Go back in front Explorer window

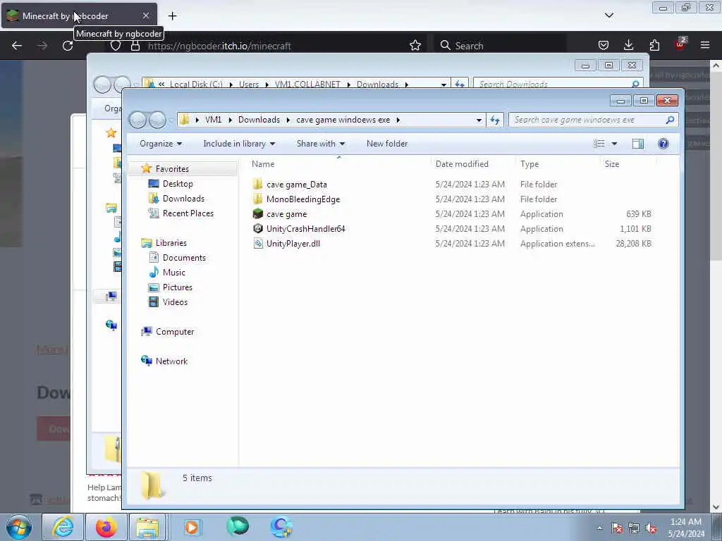pyautogui.click(x=137, y=120)
